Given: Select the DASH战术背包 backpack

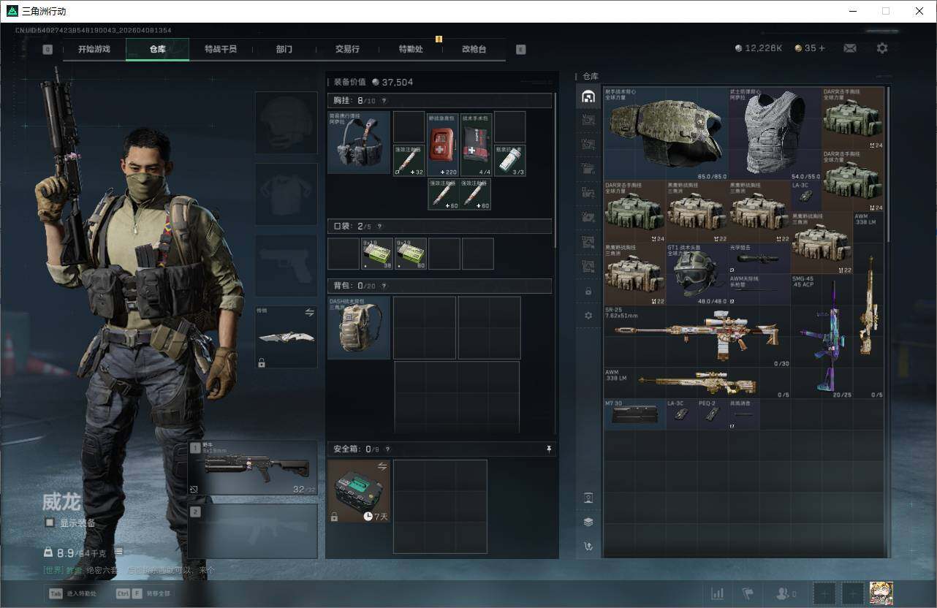Looking at the screenshot, I should pos(359,327).
